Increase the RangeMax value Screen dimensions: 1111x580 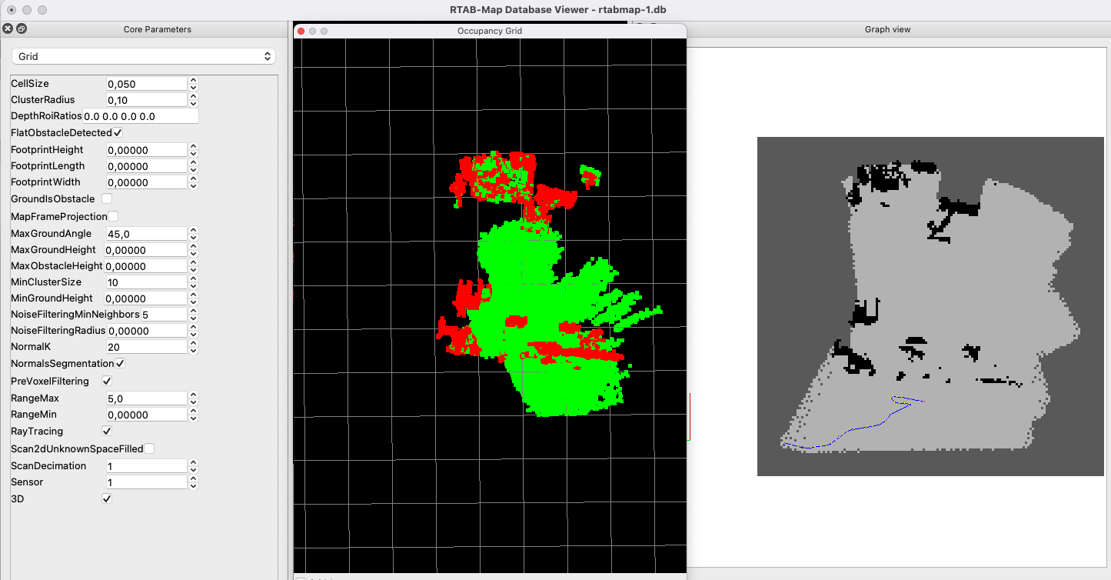coord(195,395)
